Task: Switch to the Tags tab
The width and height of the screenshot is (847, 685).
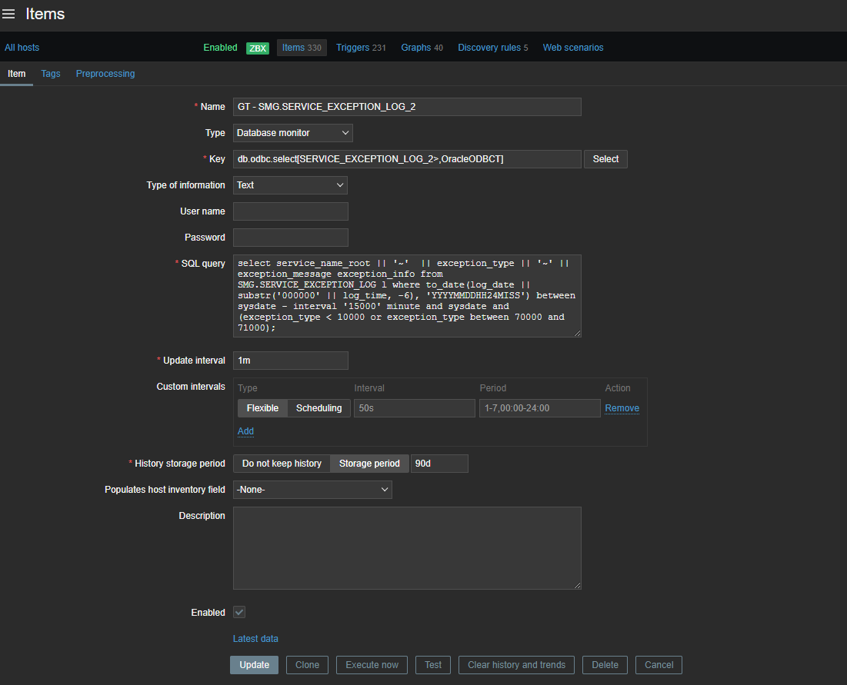Action: 51,74
